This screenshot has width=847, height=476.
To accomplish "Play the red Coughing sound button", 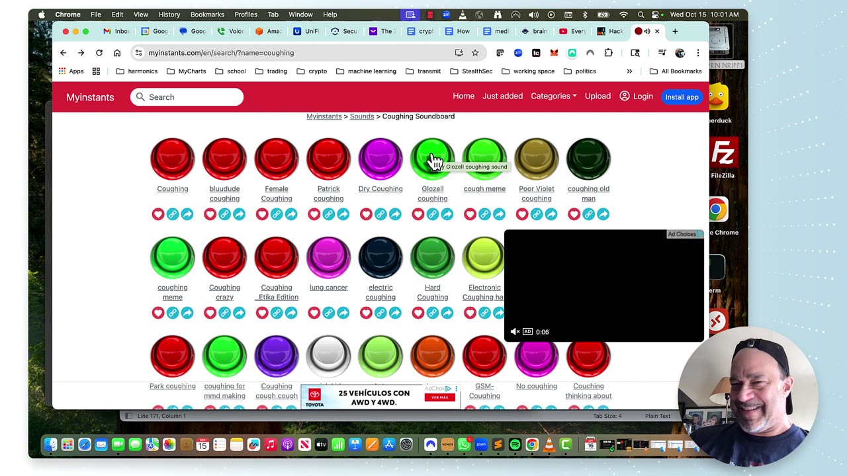I will point(172,159).
